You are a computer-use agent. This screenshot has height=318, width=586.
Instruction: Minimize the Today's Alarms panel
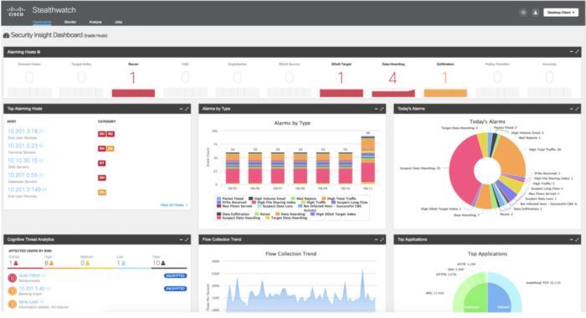571,109
